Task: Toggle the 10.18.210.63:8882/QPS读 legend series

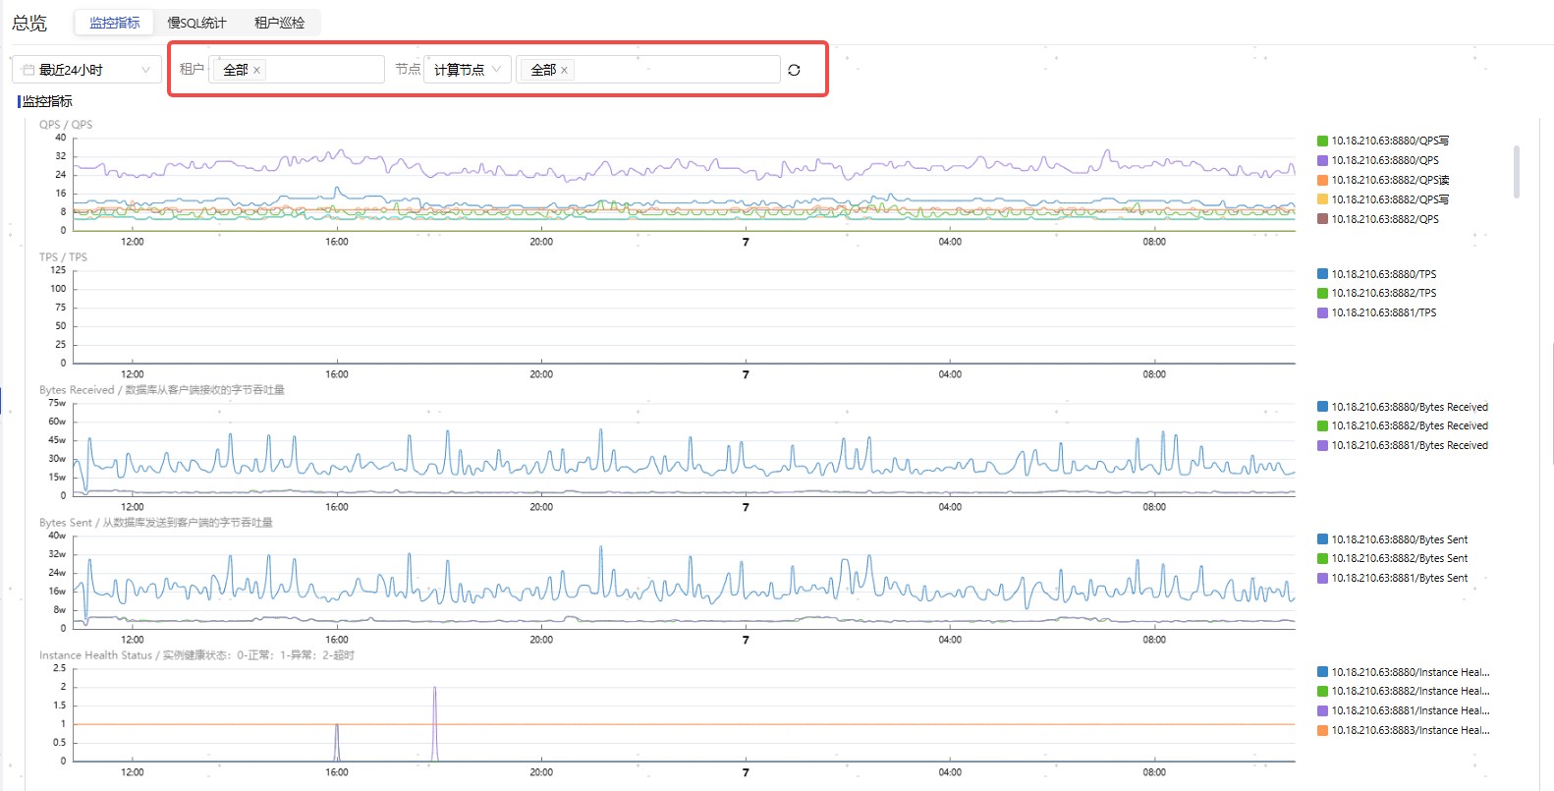Action: [1383, 180]
